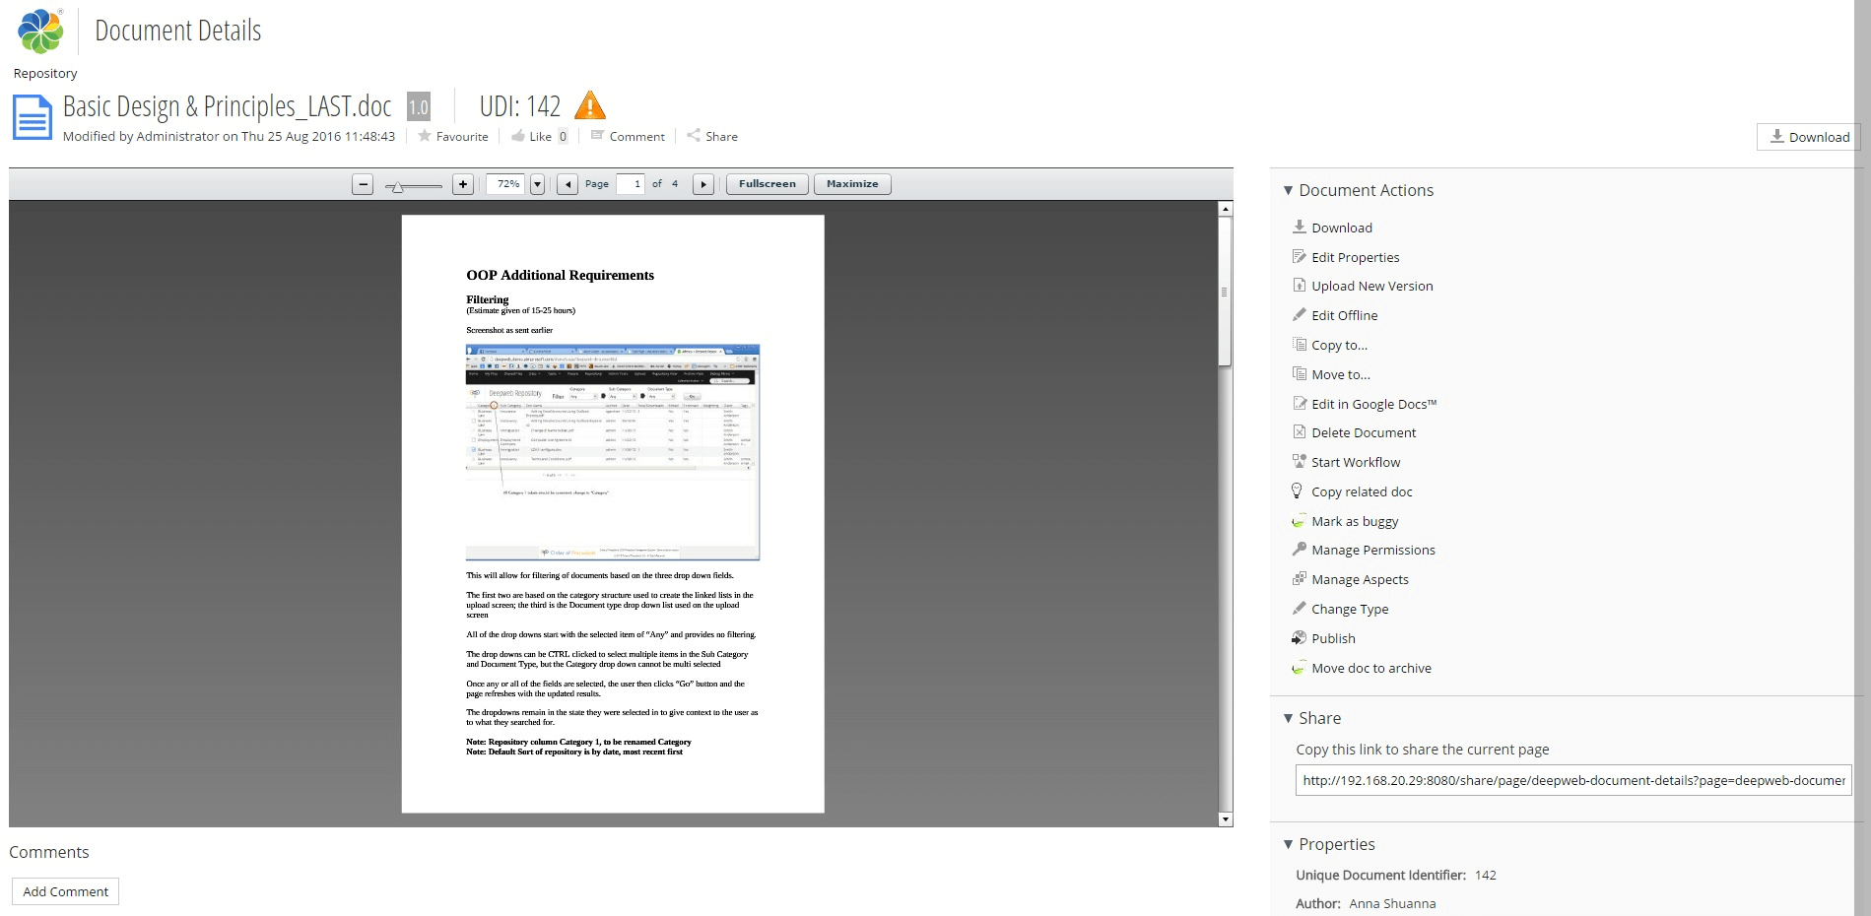
Task: Select Delete Document action
Action: pos(1364,432)
